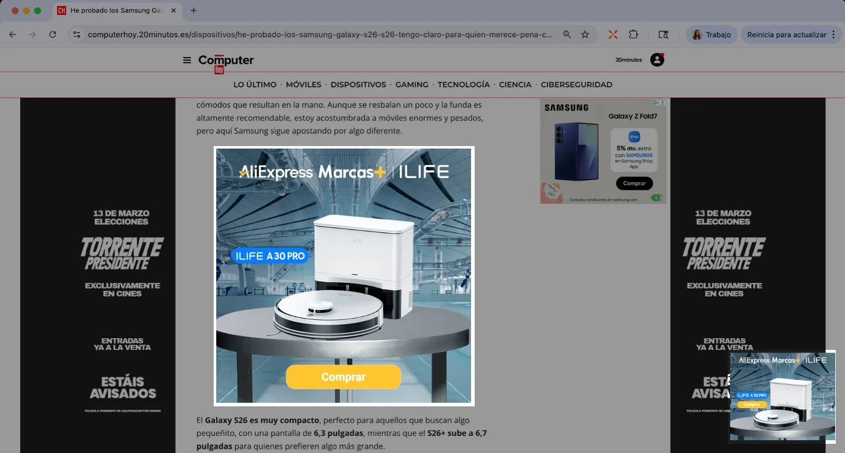Go back to the previous page

(12, 35)
